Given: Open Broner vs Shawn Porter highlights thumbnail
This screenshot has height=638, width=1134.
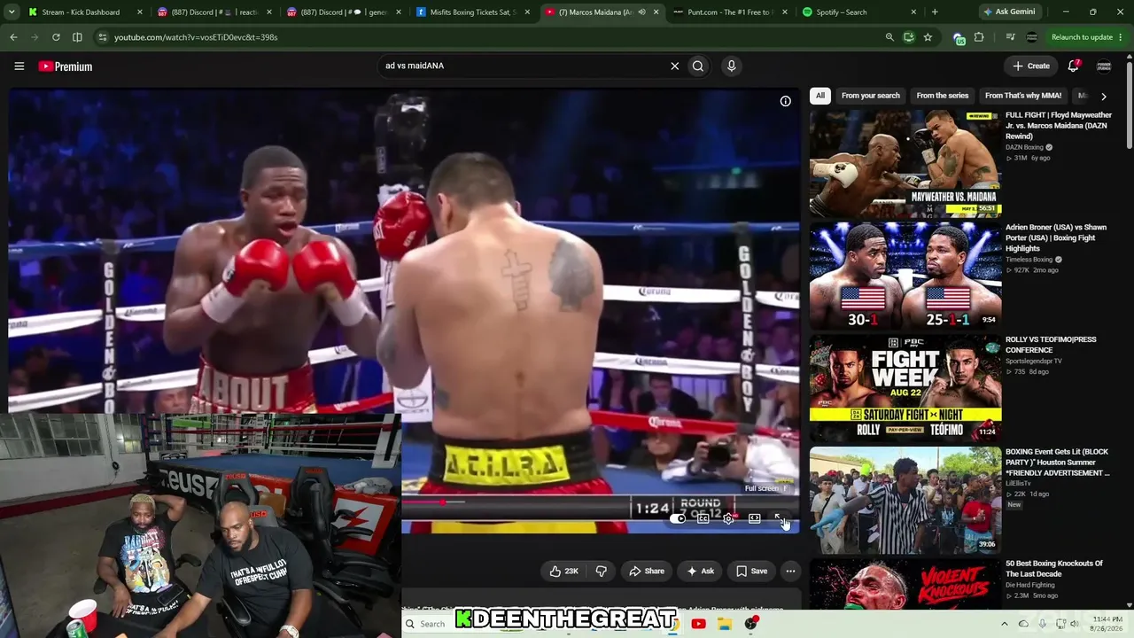Looking at the screenshot, I should coord(905,276).
